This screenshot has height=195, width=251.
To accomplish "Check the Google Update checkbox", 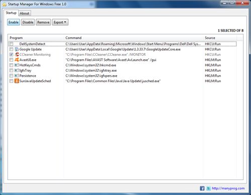I will pos(11,49).
